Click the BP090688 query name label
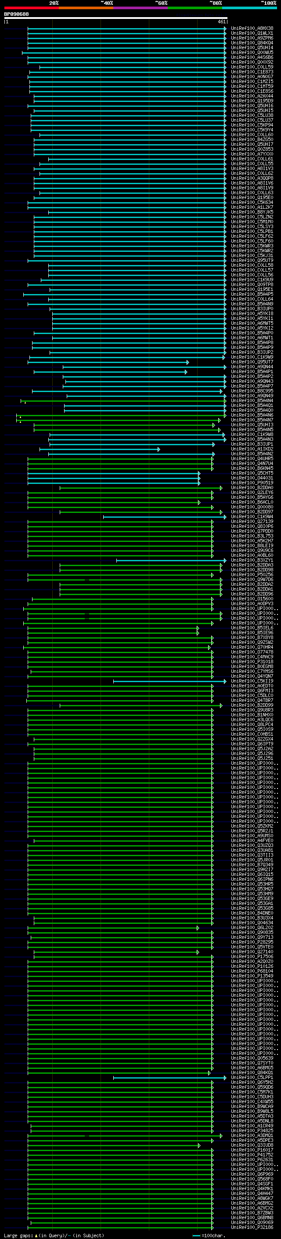This screenshot has width=281, height=1239. (x=16, y=14)
